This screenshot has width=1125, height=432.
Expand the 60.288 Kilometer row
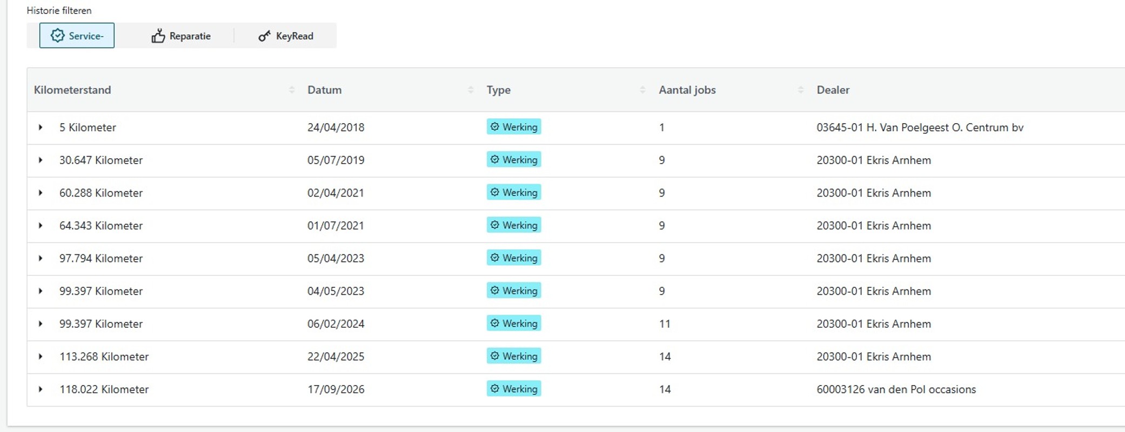[41, 193]
